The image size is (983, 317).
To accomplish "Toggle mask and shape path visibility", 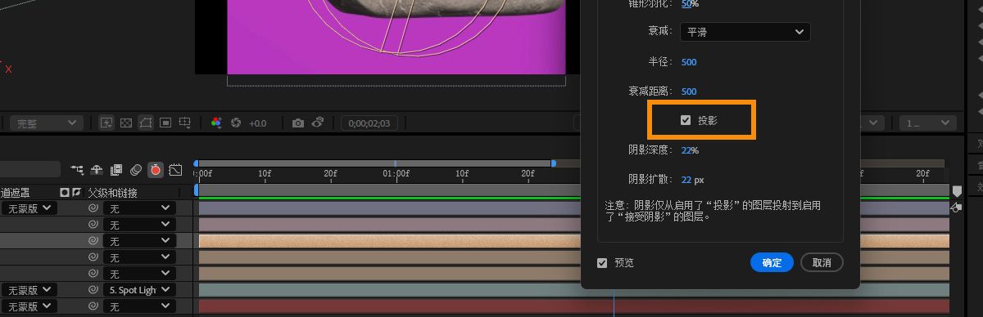I will 146,123.
